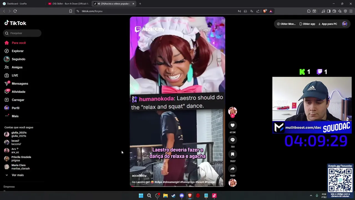355x200 pixels.
Task: Mute the tab via its speaker icon
Action: point(99,4)
